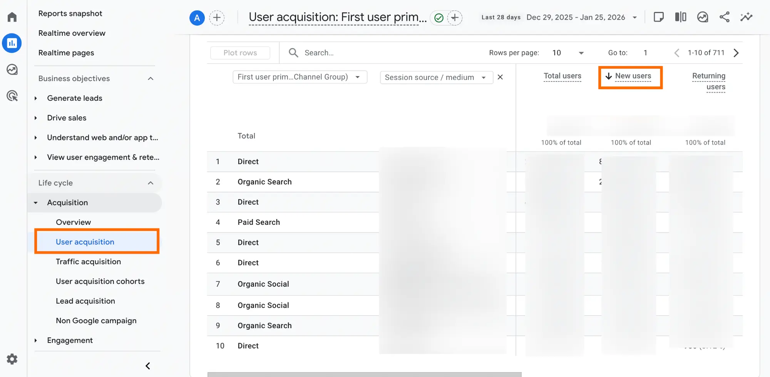Open the Traffic acquisition report
Image resolution: width=770 pixels, height=377 pixels.
coord(88,262)
